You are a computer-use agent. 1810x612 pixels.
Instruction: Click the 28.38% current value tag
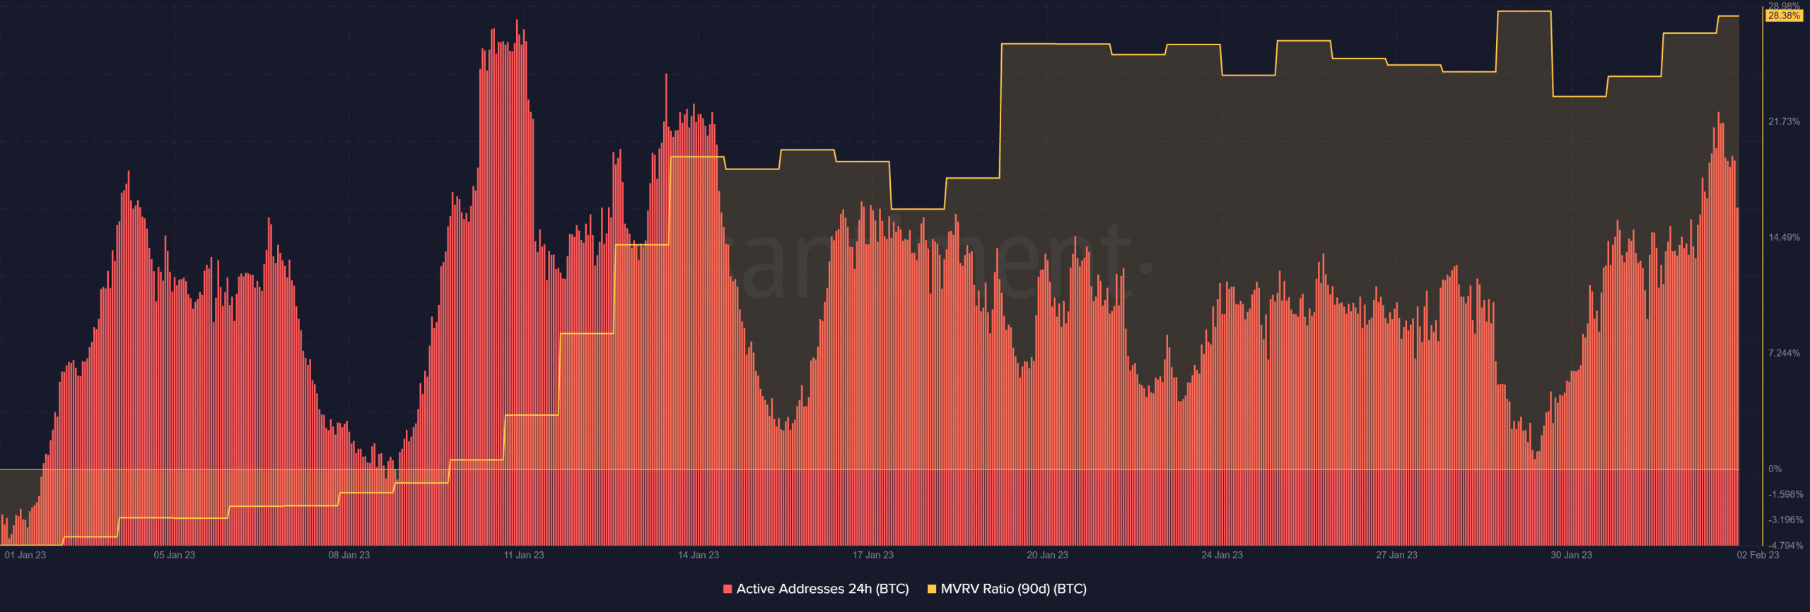pyautogui.click(x=1784, y=16)
